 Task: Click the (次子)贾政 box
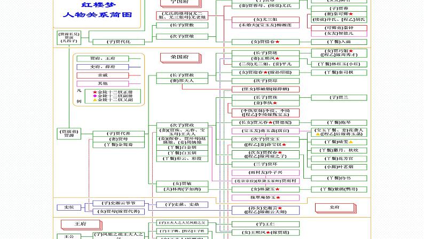[182, 125]
